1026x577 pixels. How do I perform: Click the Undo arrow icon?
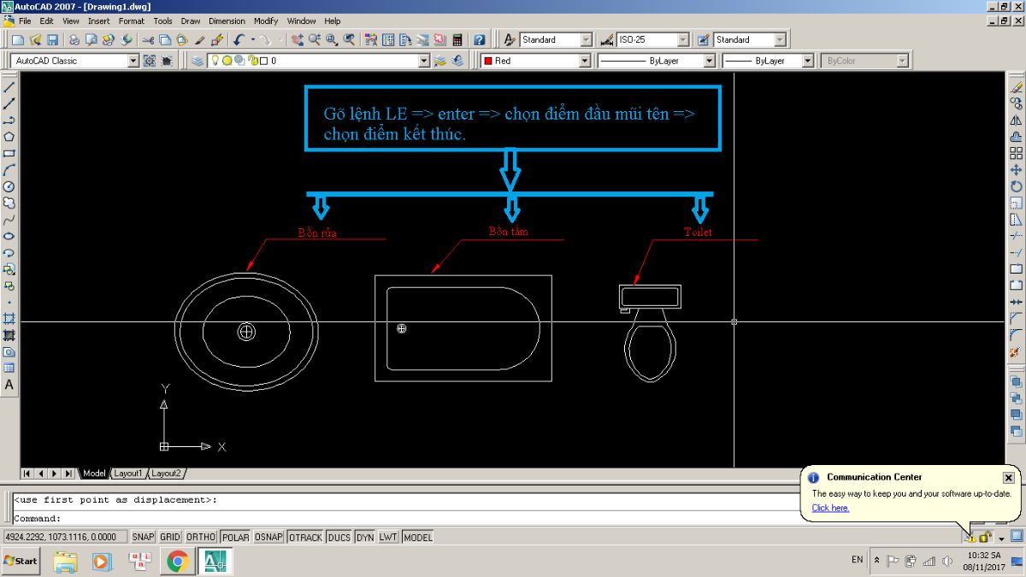point(239,39)
